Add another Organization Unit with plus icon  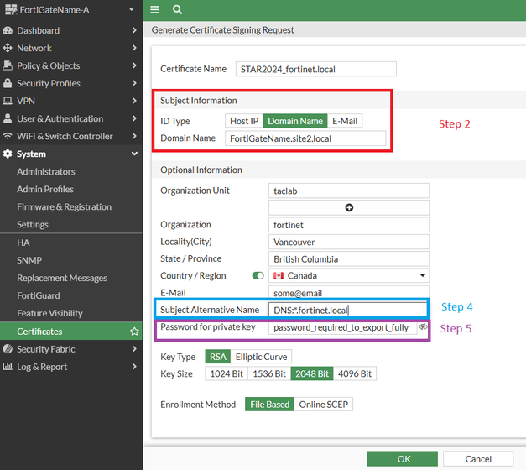coord(349,207)
